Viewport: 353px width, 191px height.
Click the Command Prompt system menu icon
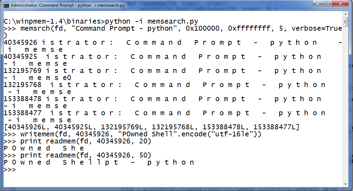coord(6,5)
